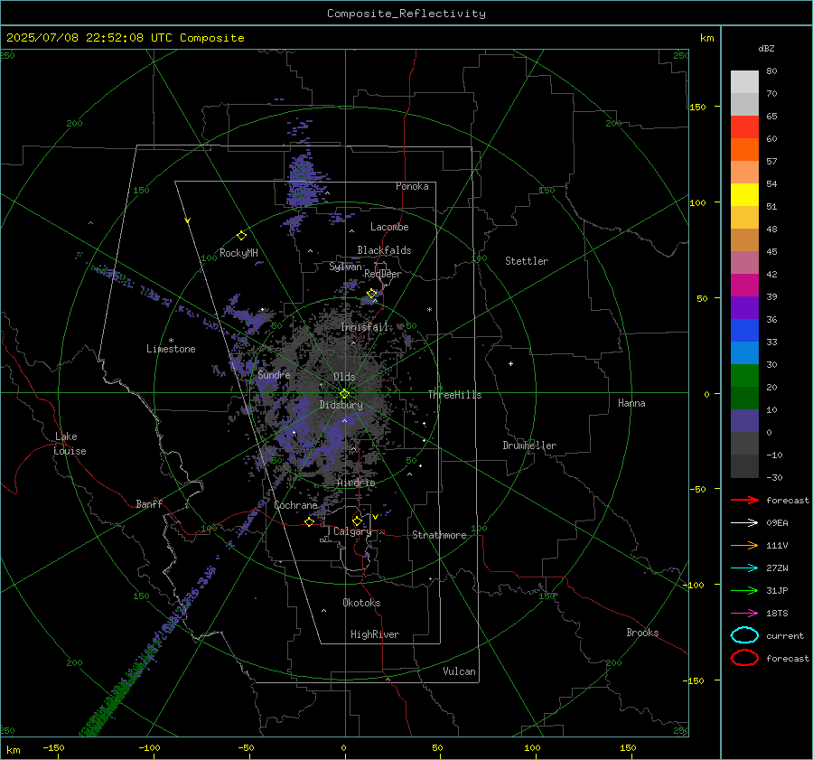The image size is (813, 760).
Task: Click the Drumheller label
Action: [x=529, y=446]
